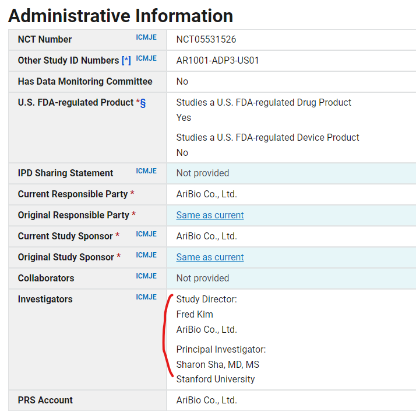Click the red asterisk after Current Responsible Party

point(132,194)
